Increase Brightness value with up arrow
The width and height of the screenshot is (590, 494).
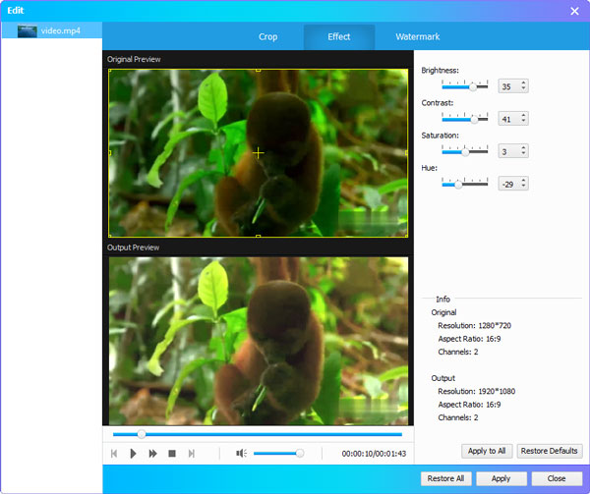(x=523, y=83)
